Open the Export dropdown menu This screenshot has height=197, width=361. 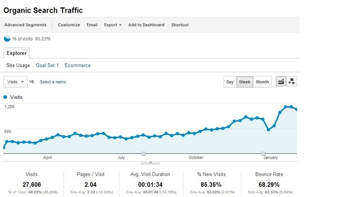pyautogui.click(x=113, y=25)
